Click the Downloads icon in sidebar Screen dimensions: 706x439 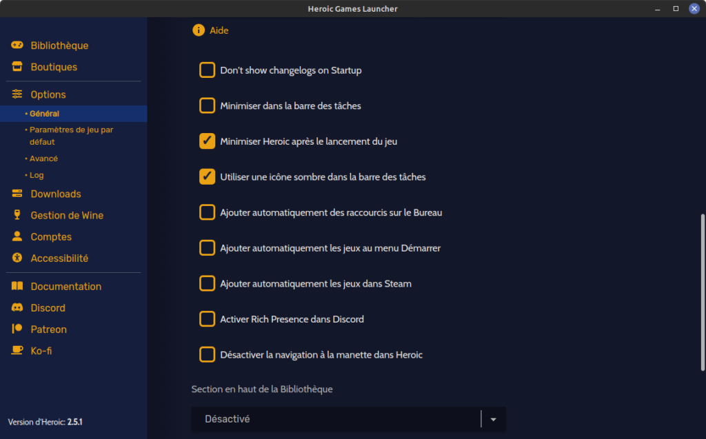(17, 194)
